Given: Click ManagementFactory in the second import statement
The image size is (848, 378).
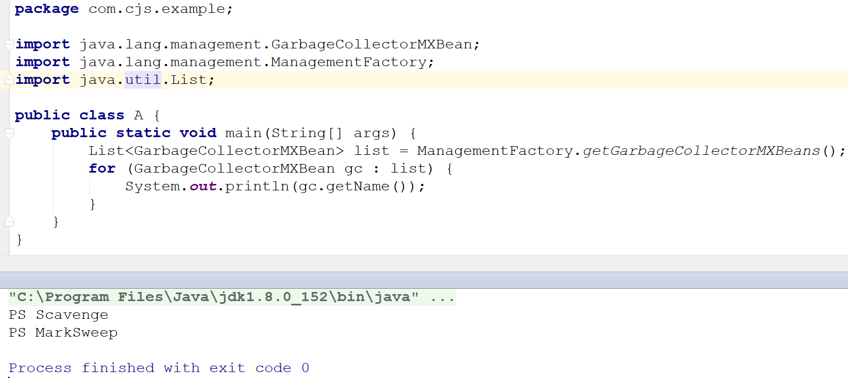Looking at the screenshot, I should coord(349,62).
